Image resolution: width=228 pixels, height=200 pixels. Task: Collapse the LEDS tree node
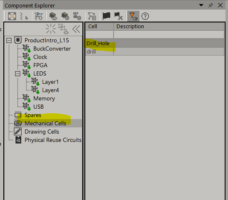point(17,74)
